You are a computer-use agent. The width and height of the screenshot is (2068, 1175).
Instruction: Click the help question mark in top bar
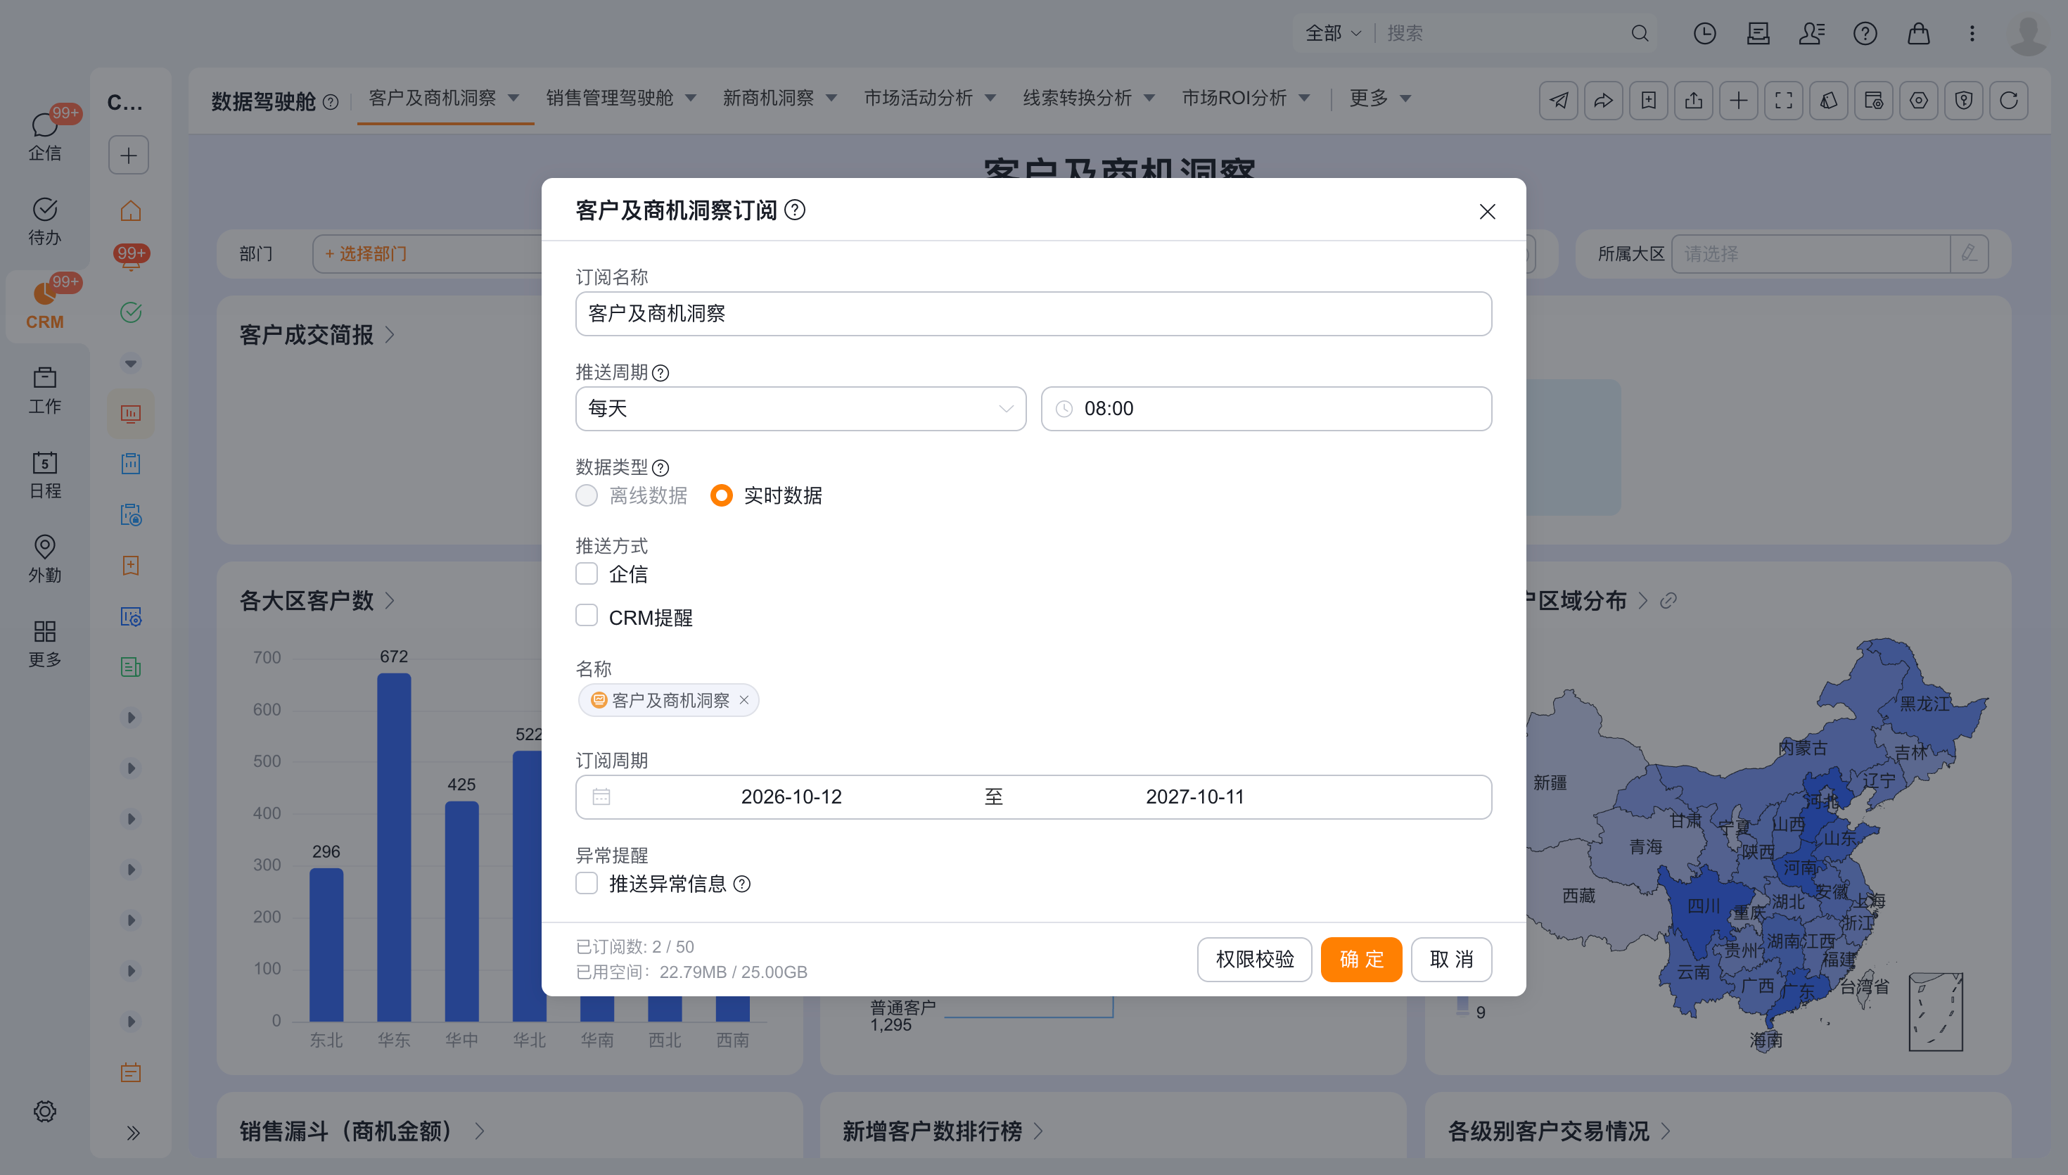coord(1865,33)
